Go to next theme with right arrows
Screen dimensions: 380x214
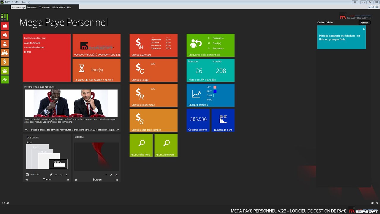[68, 180]
